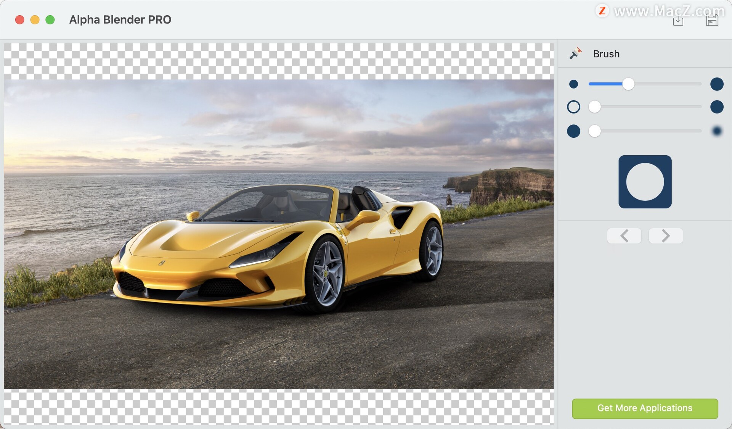The image size is (732, 429).
Task: Click the undo left-arrow button
Action: [624, 235]
